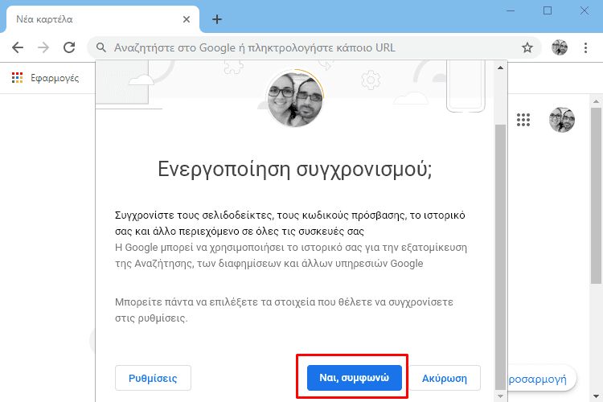Click text starting 'Συγχρονίστε τους σελιδοδείκτες'
The height and width of the screenshot is (402, 603).
290,224
